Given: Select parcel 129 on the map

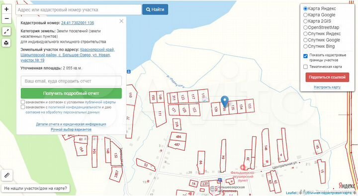Looking at the screenshot, I should click(216, 109).
